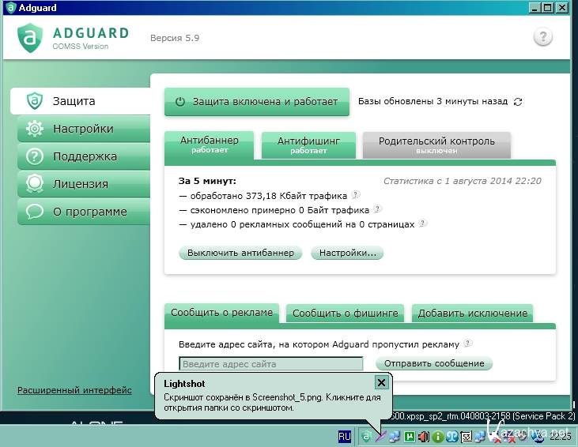The image size is (578, 447).
Task: Toggle the Защита включена и работает power button
Action: 256,102
